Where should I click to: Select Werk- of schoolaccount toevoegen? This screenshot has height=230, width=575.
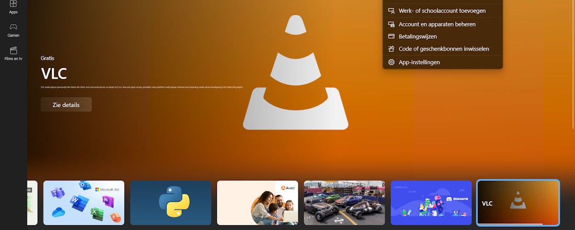(443, 10)
